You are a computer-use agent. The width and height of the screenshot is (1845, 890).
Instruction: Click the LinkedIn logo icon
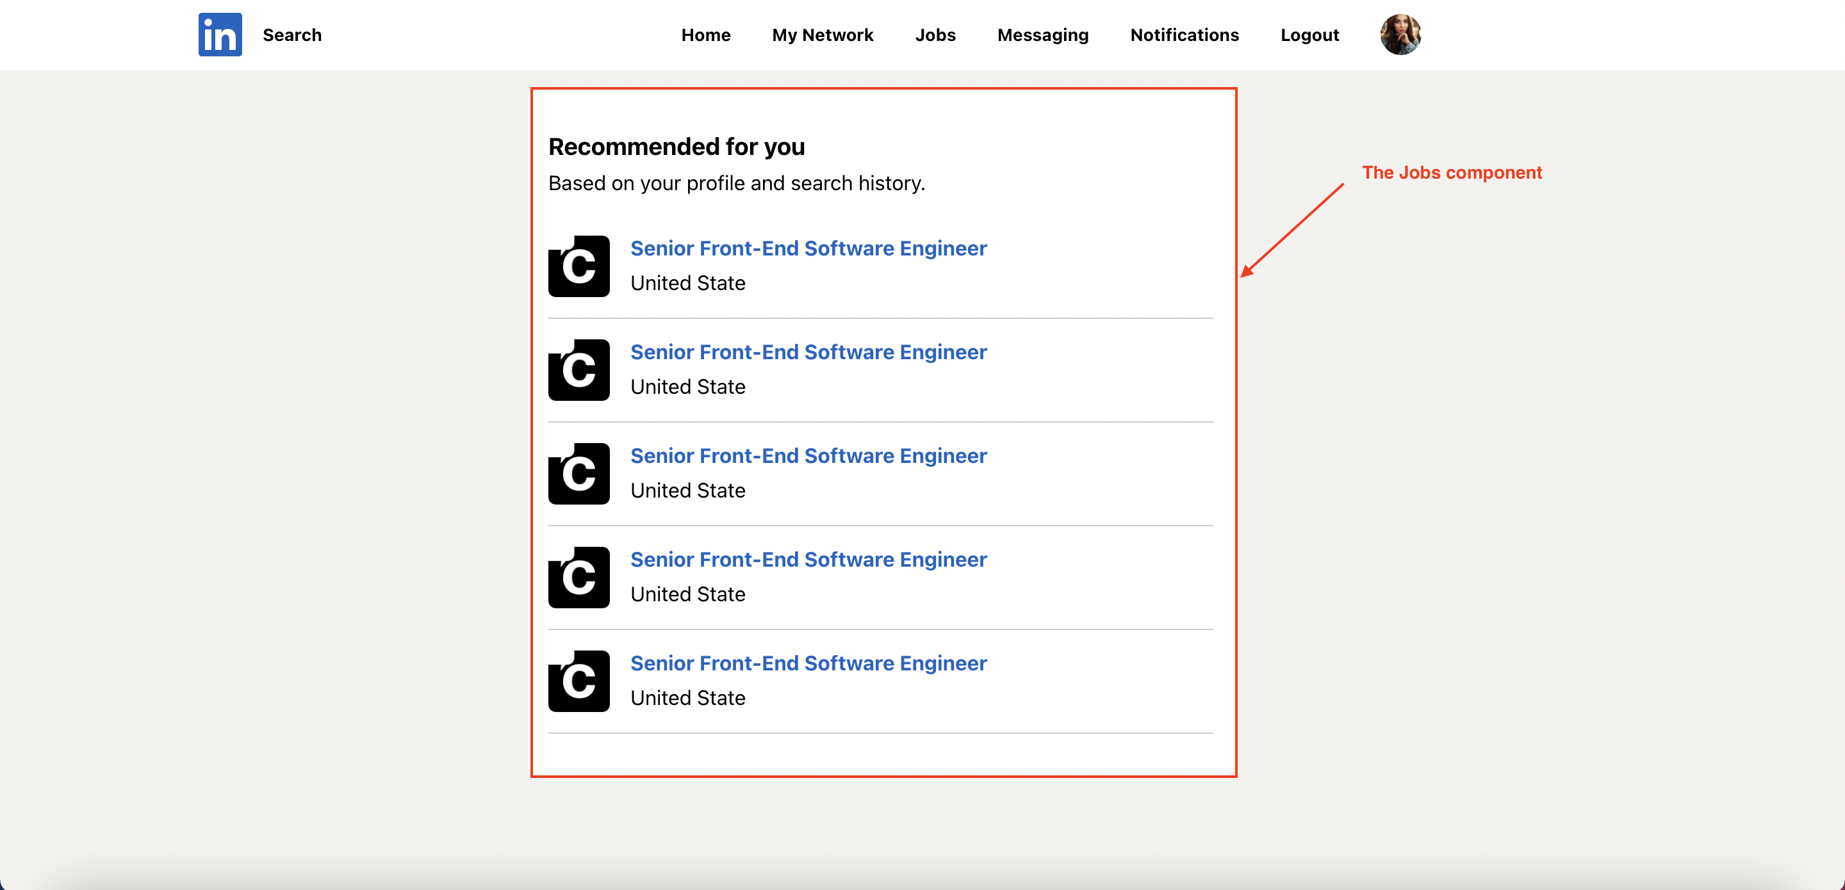click(220, 35)
